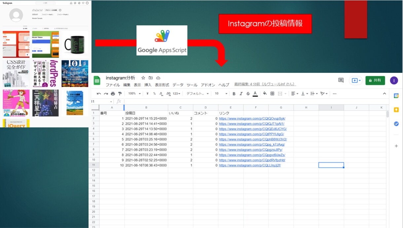Select the paint format roller icon
Screen dimensions: 403x228
[x=120, y=94]
